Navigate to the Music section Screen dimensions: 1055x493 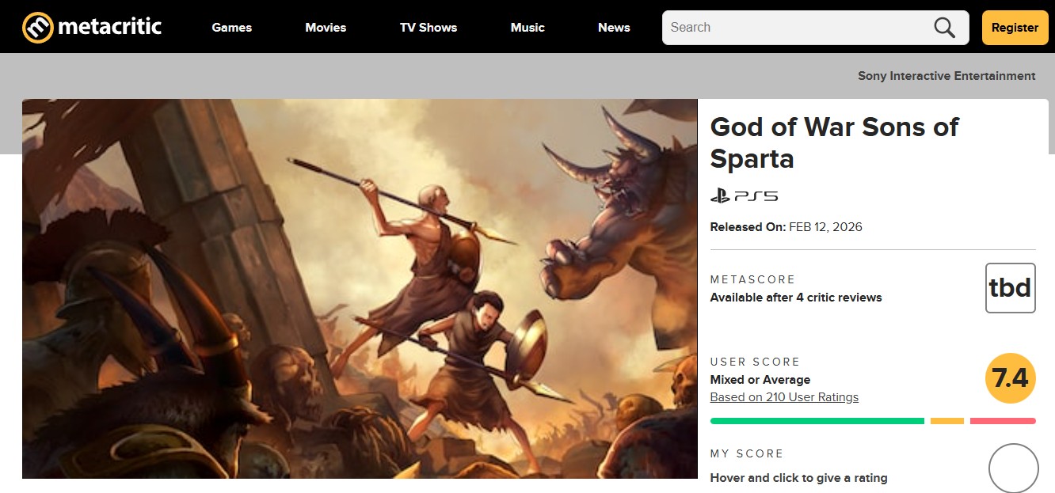[527, 27]
